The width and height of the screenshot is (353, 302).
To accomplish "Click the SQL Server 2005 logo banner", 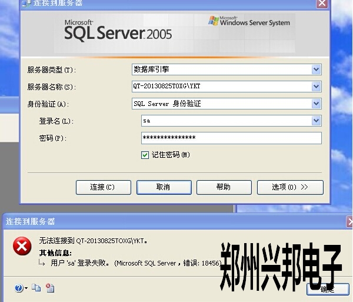I will [118, 31].
